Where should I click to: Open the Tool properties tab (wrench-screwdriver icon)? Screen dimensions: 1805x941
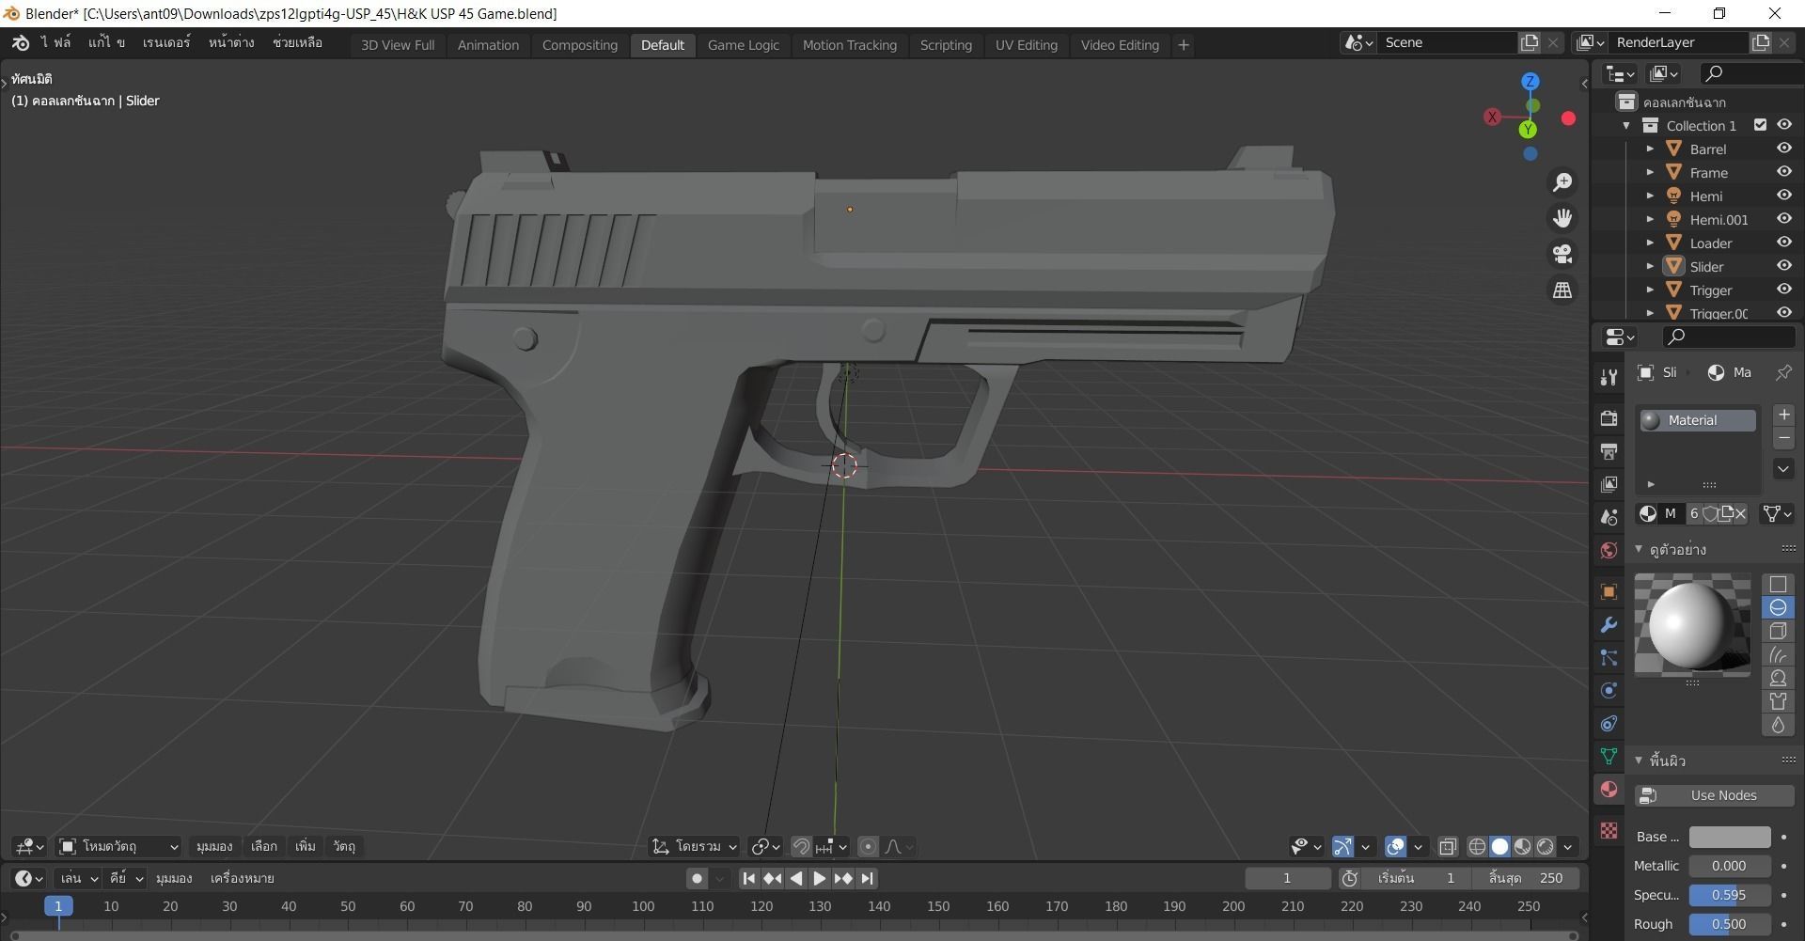tap(1609, 377)
